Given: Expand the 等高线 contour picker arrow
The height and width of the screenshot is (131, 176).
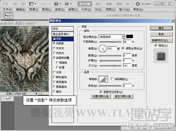Looking at the screenshot, I should point(107,79).
